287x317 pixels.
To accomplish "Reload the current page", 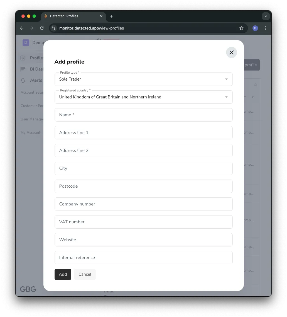I will click(42, 28).
